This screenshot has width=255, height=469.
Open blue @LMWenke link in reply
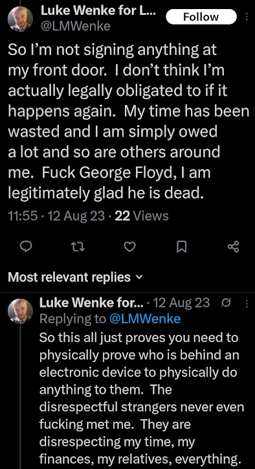tap(145, 319)
